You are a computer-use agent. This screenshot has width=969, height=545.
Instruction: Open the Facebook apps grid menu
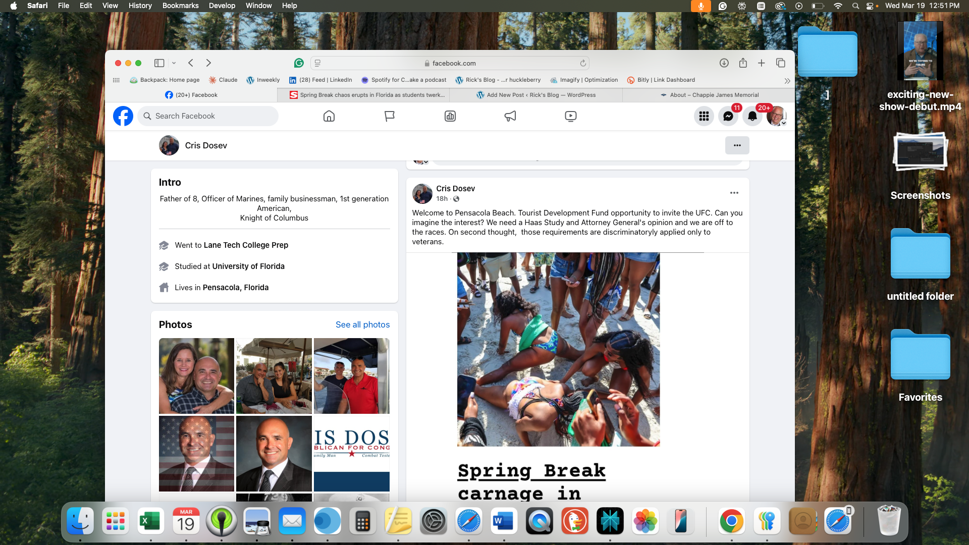704,116
